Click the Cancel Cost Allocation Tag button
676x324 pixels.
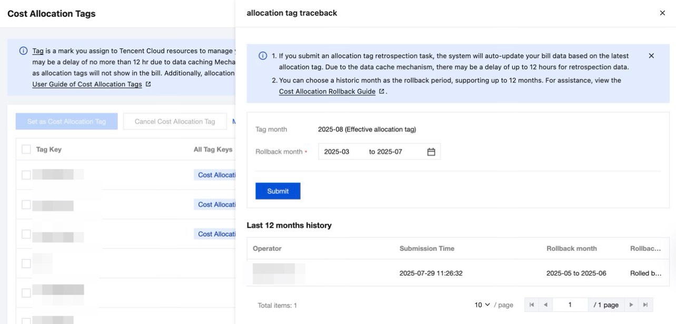(175, 122)
